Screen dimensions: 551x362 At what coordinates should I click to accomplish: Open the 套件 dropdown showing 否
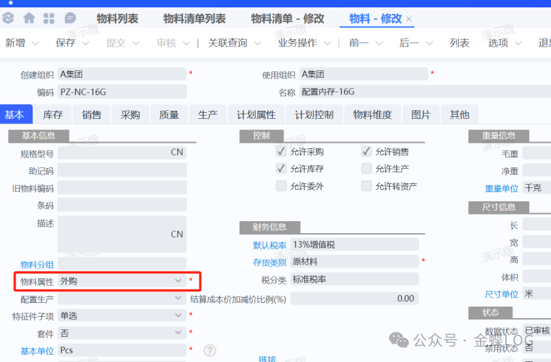(x=121, y=333)
